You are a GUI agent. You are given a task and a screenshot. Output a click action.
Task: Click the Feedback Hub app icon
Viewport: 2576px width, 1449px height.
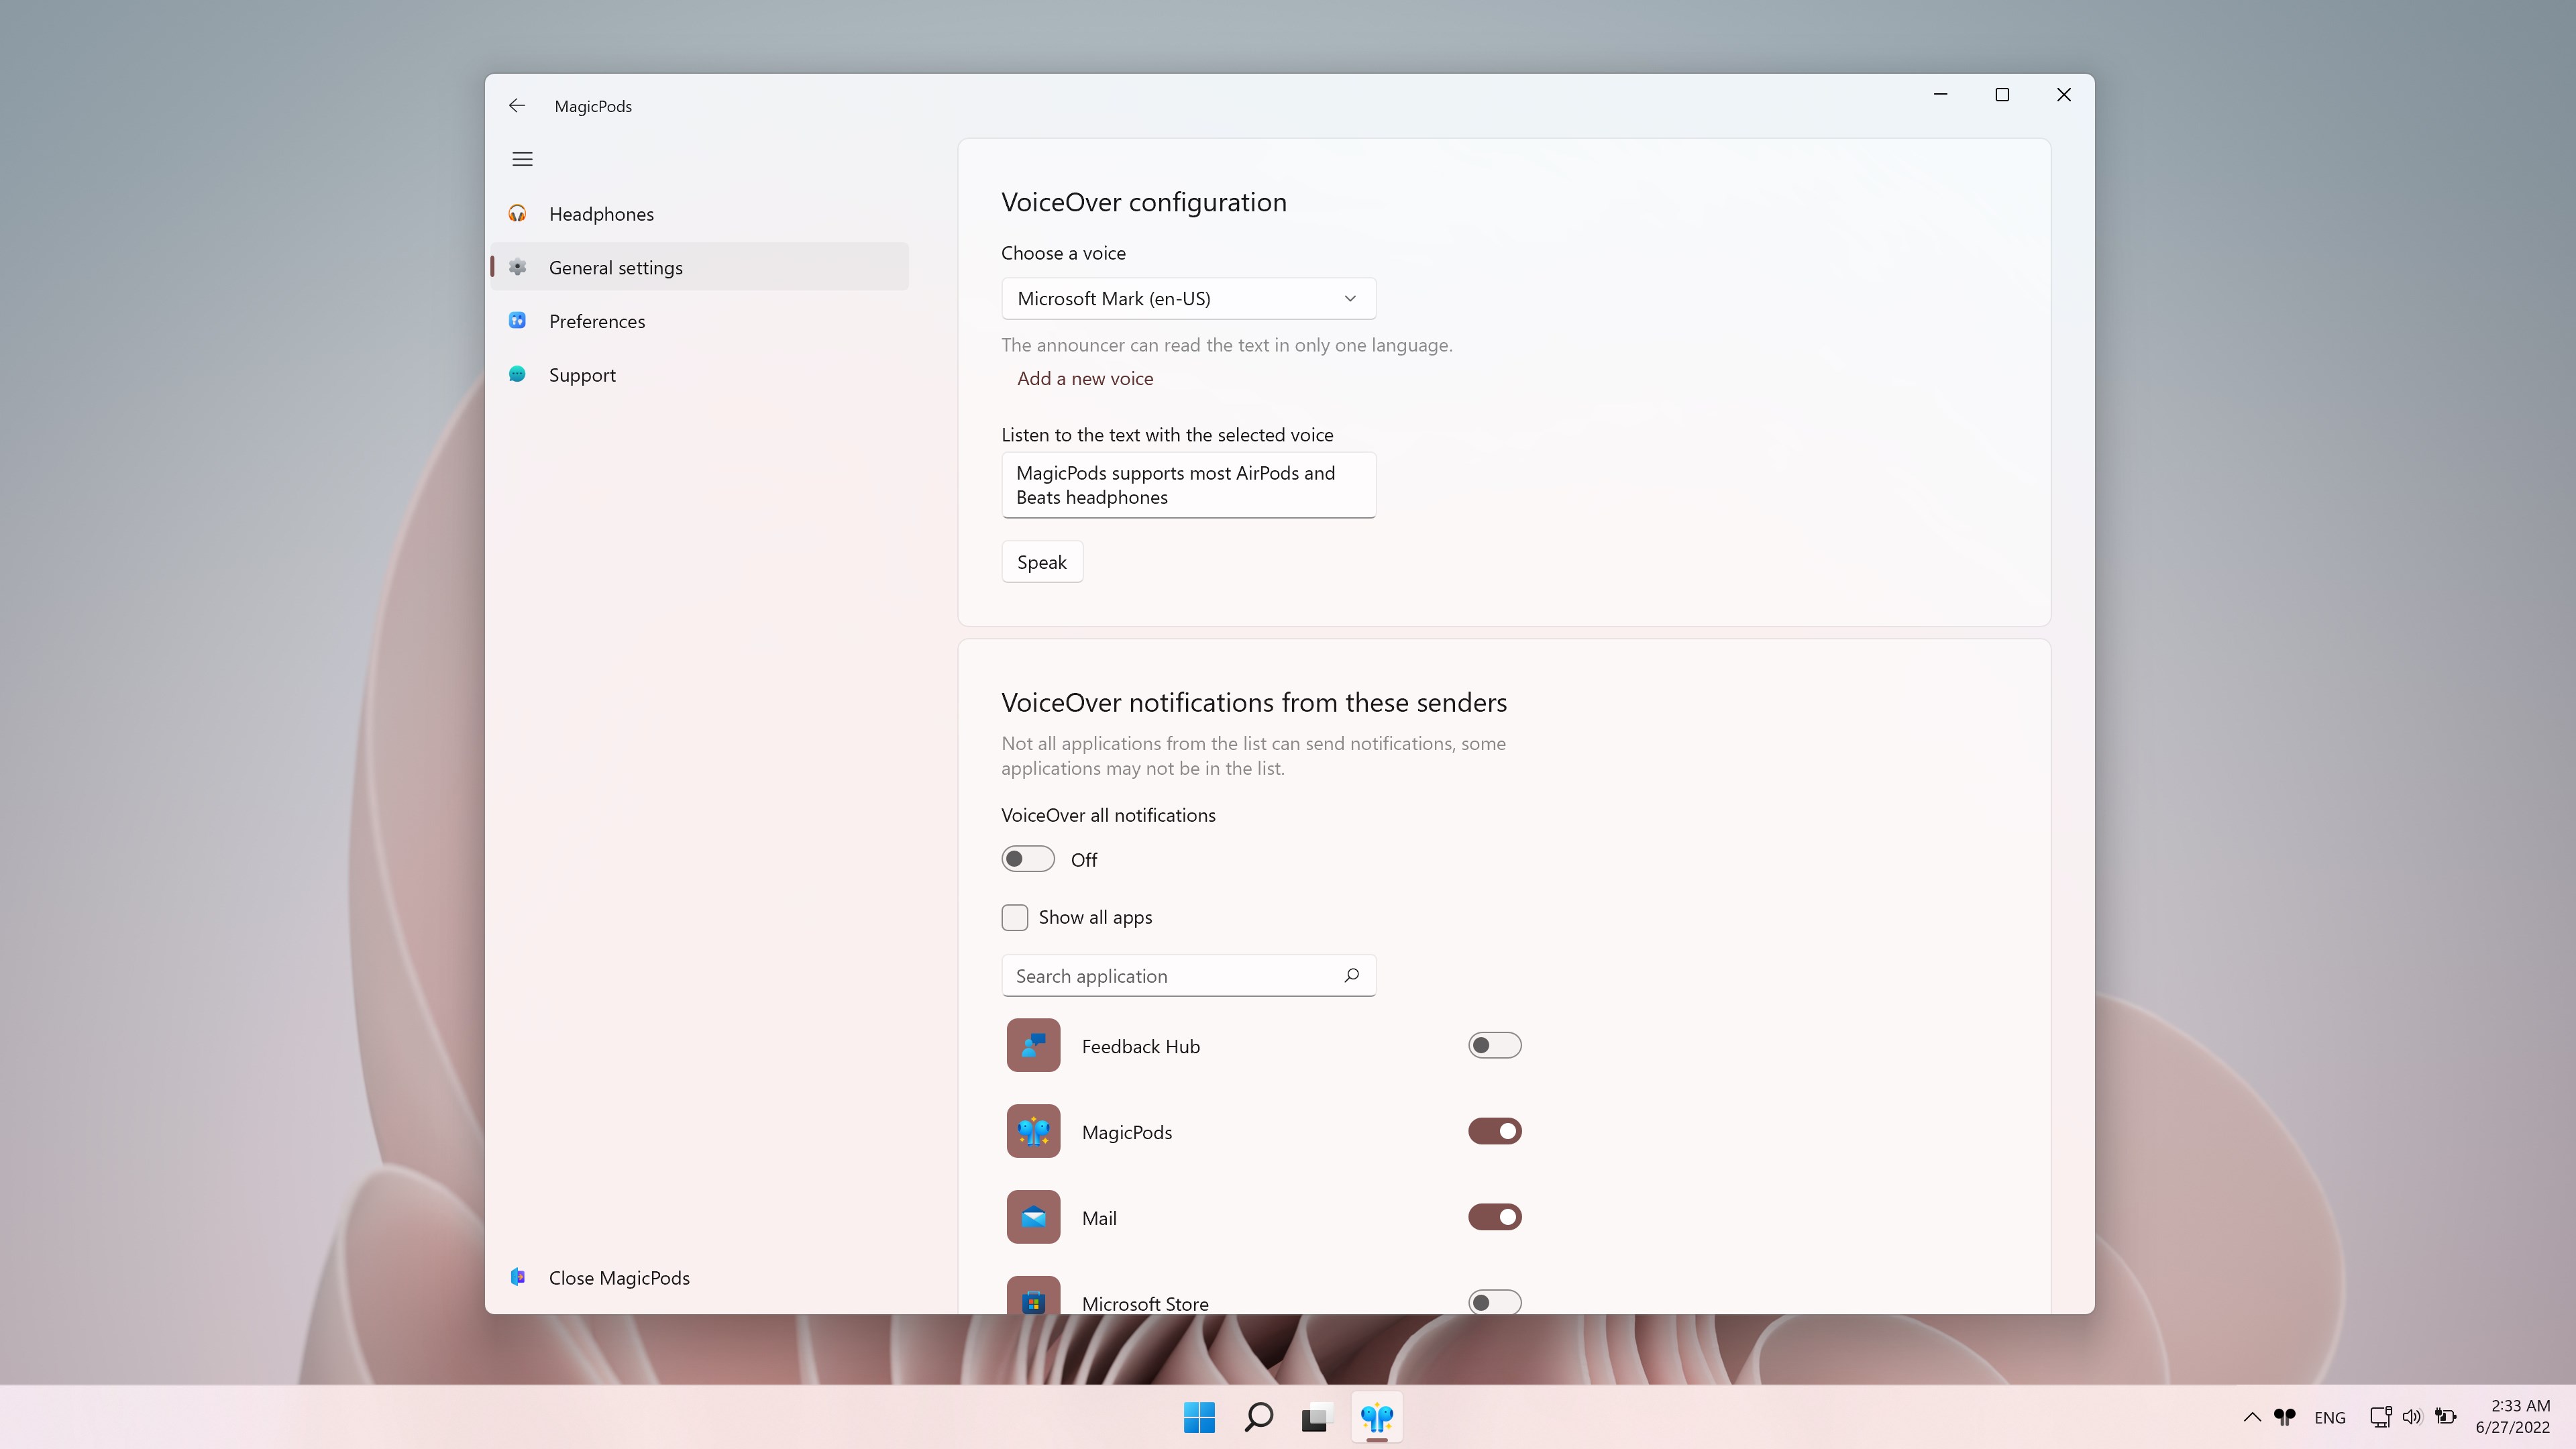point(1033,1045)
